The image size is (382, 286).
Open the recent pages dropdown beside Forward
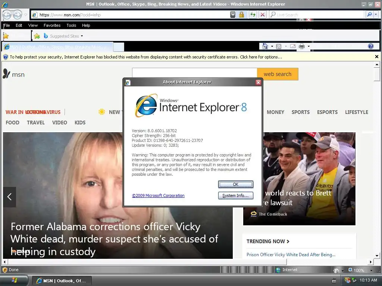[x=26, y=15]
